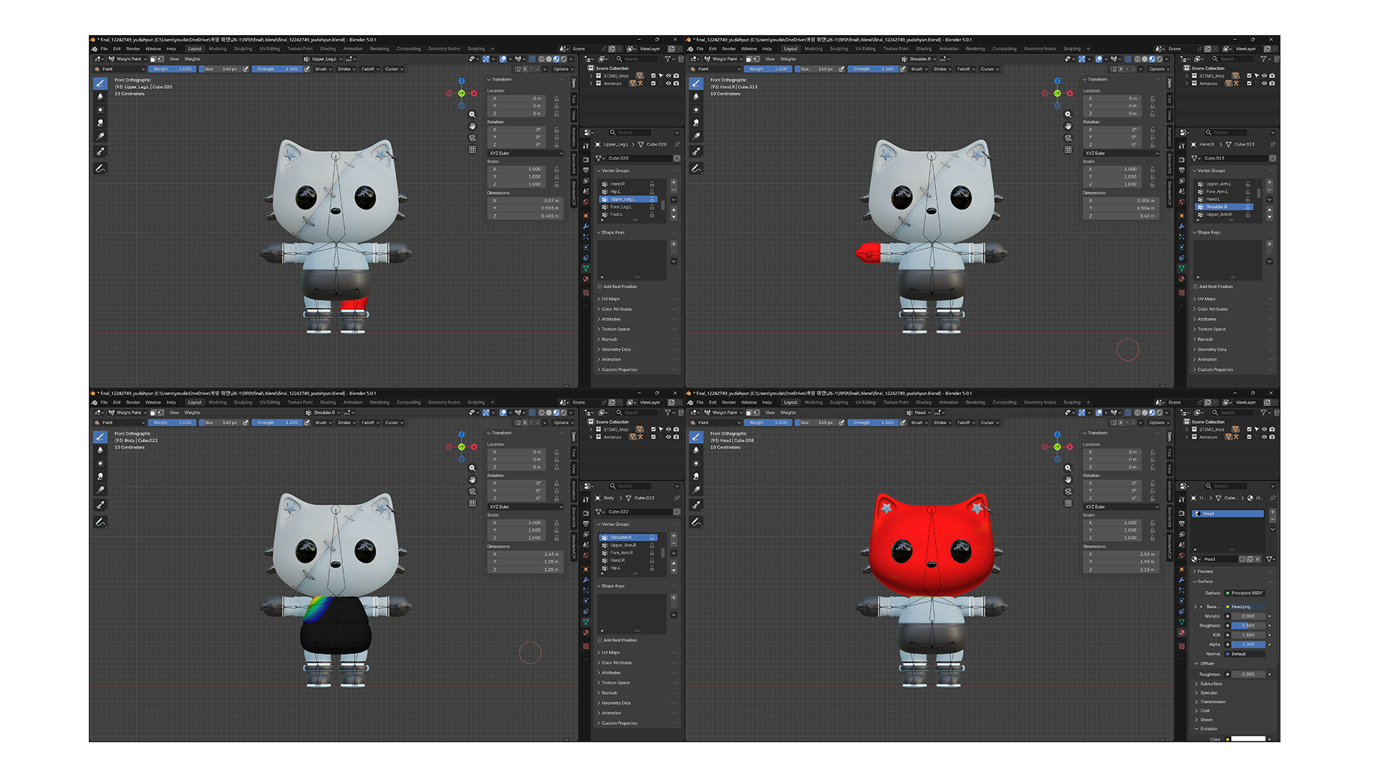1375x773 pixels.
Task: Click Weight slider in Upper_Leg.L window
Action: [173, 69]
